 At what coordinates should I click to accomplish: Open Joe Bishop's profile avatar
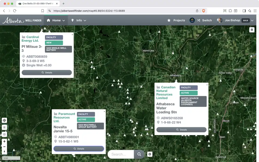[x=219, y=20]
